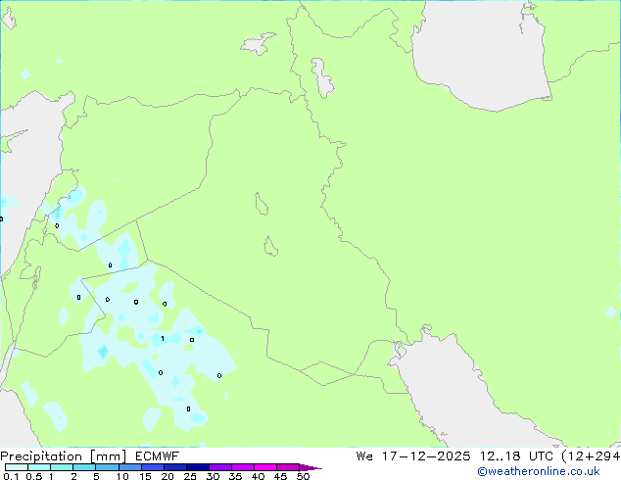Viewport: 621px width, 480px height.
Task: Select the 0.1–0.5 mm legend color swatch
Action: (17, 467)
